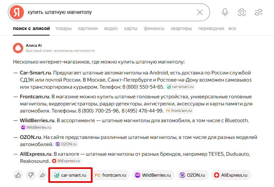Click inside the search input field
This screenshot has width=274, height=187.
(x=97, y=12)
